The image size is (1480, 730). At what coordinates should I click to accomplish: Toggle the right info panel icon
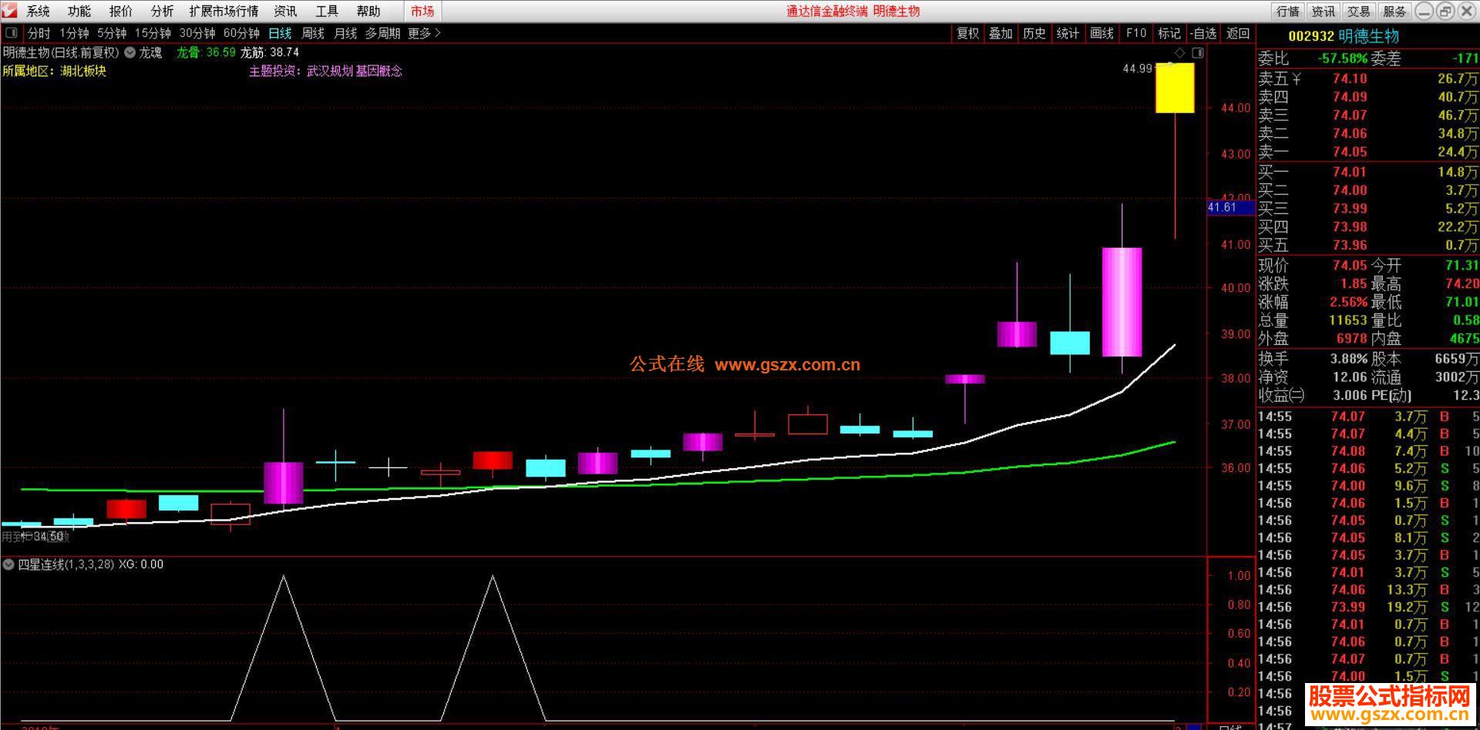click(1197, 52)
